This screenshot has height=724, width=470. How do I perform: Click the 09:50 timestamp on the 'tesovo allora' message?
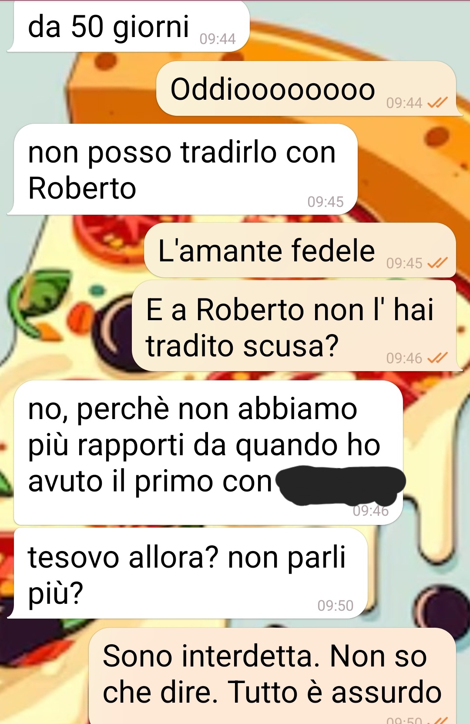pos(335,606)
